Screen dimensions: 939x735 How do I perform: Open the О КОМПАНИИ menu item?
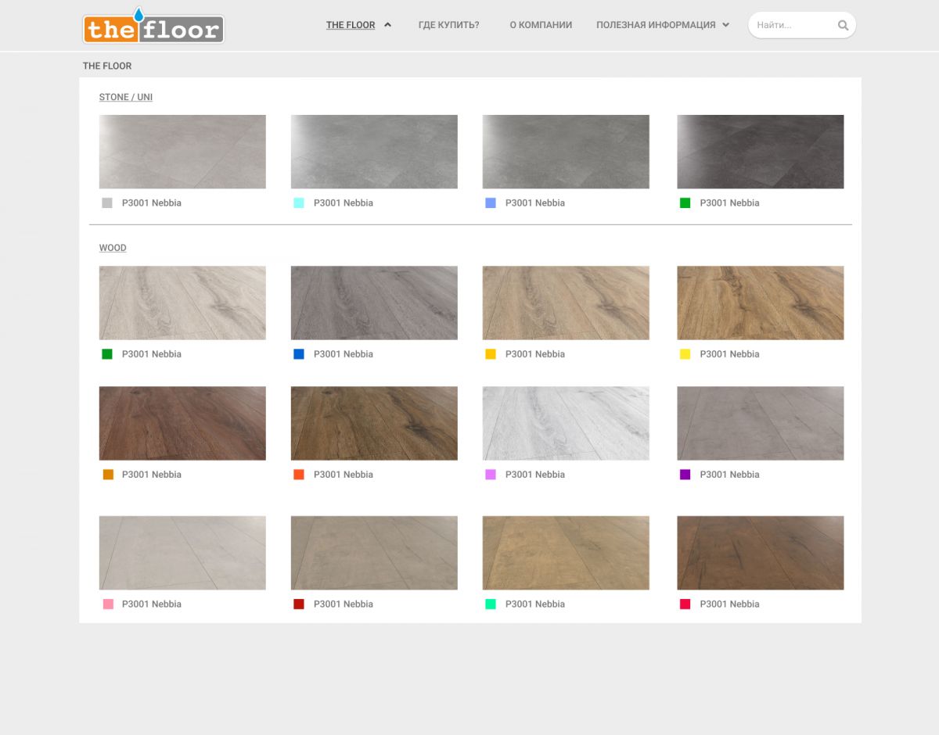(541, 25)
